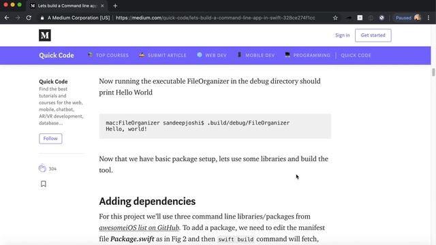The height and width of the screenshot is (245, 436).
Task: Open the Programming menu item
Action: tap(307, 55)
